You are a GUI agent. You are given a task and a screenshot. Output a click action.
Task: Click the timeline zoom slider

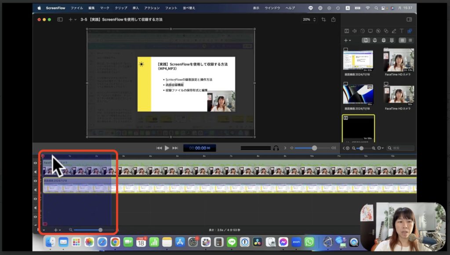click(100, 230)
